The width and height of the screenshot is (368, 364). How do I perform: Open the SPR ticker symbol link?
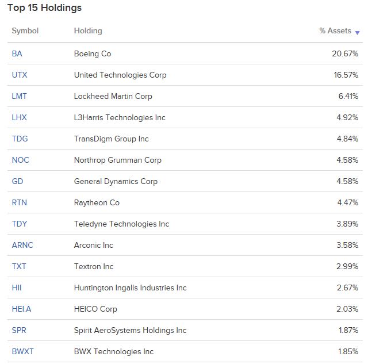[x=19, y=330]
